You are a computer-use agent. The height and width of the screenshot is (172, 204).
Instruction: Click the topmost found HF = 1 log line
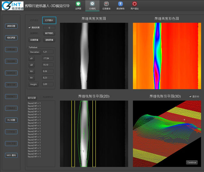(34, 103)
